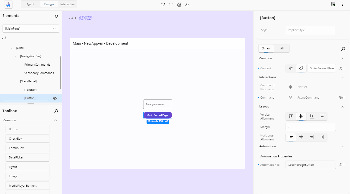Set Vertical Alignment to bottom
The height and width of the screenshot is (194, 350).
[311, 116]
